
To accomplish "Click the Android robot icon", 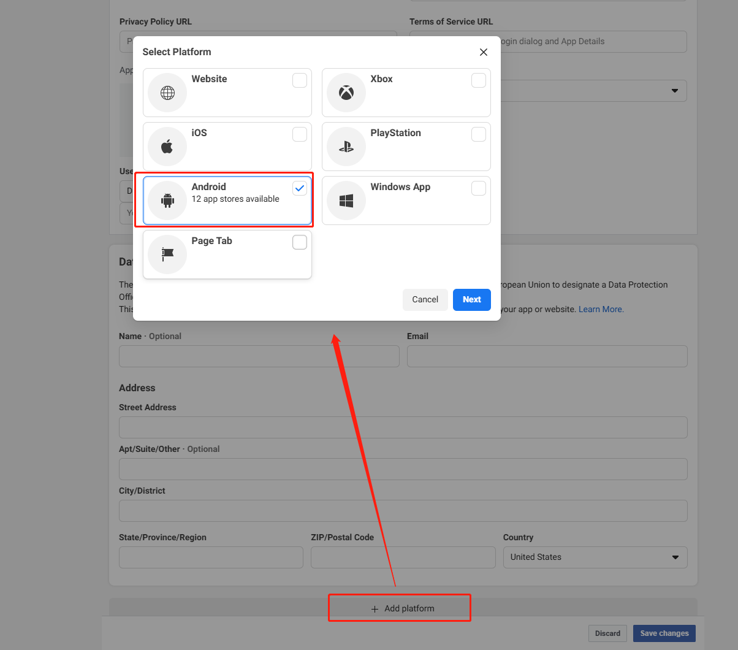I will pos(167,201).
